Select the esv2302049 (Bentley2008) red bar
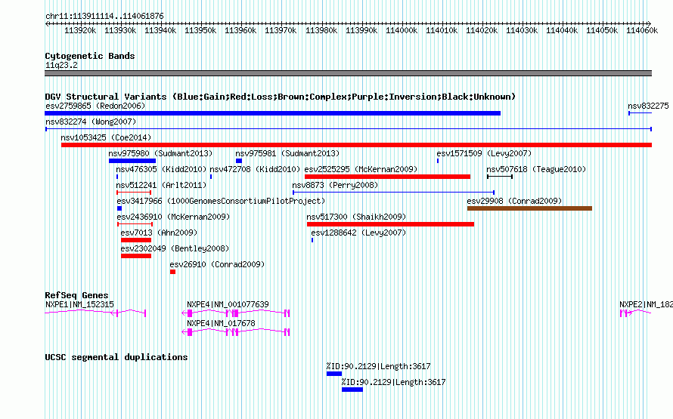The image size is (673, 419). coord(136,256)
